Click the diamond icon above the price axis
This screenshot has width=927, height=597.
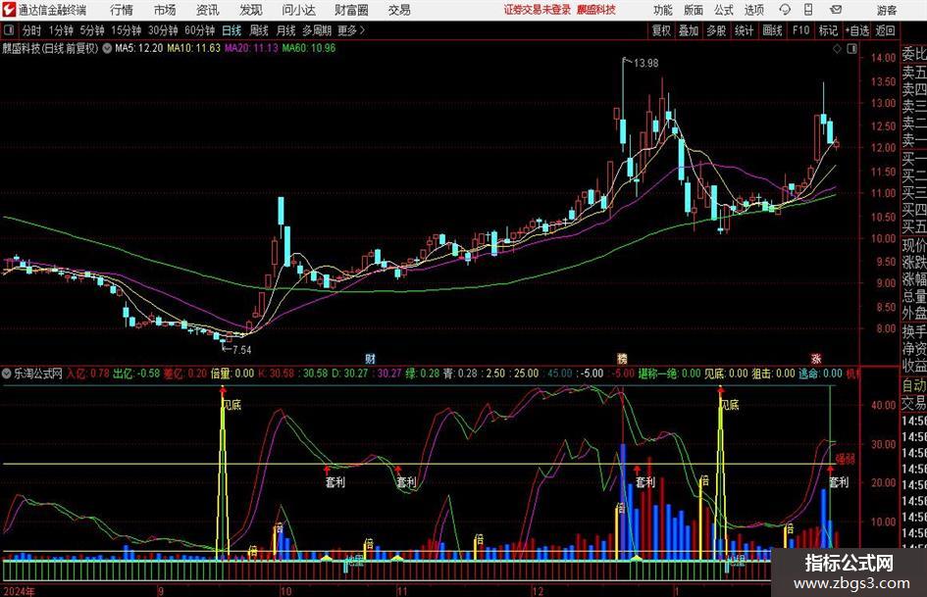837,49
